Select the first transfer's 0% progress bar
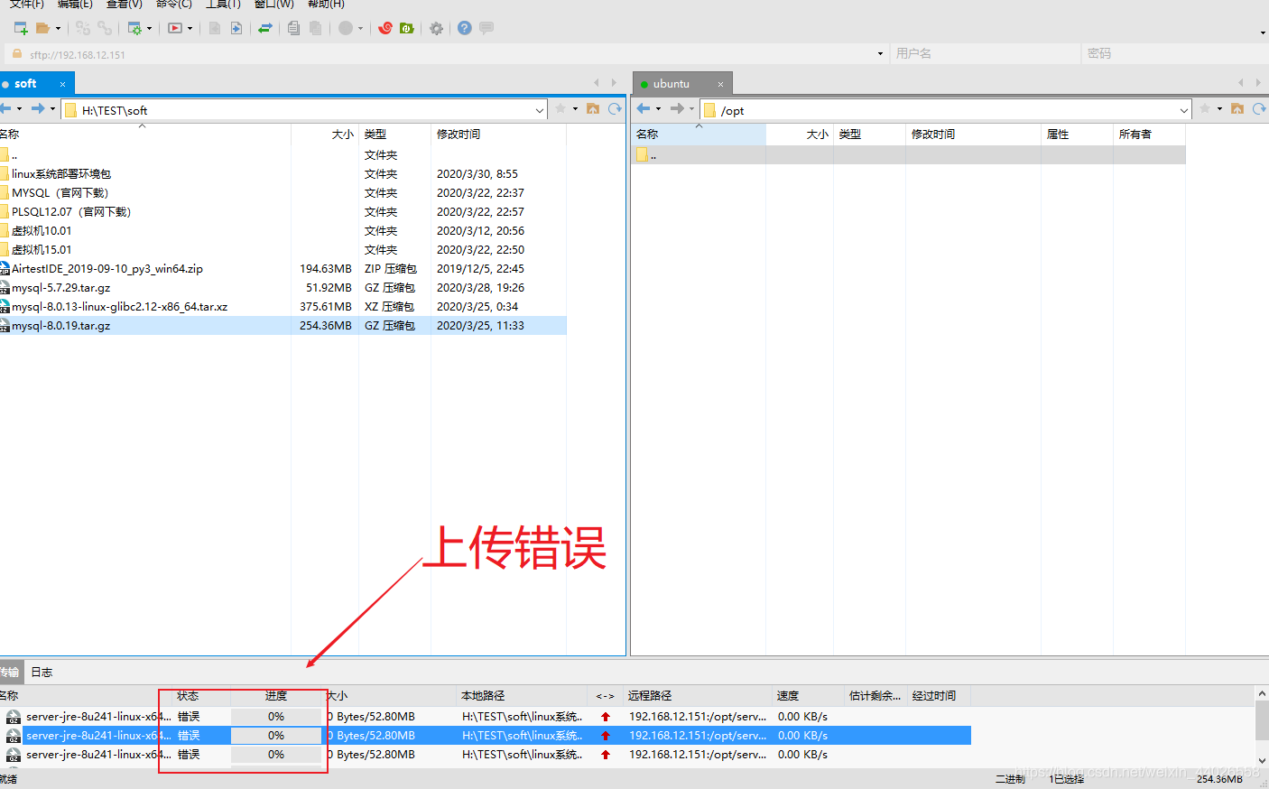Screen dimensions: 1269x789 (276, 717)
